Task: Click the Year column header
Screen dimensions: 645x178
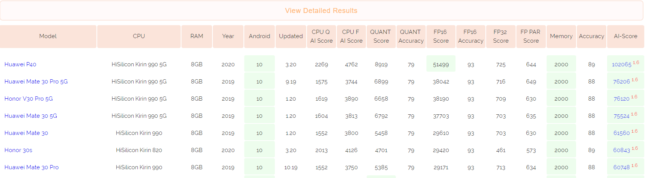Action: pyautogui.click(x=228, y=36)
